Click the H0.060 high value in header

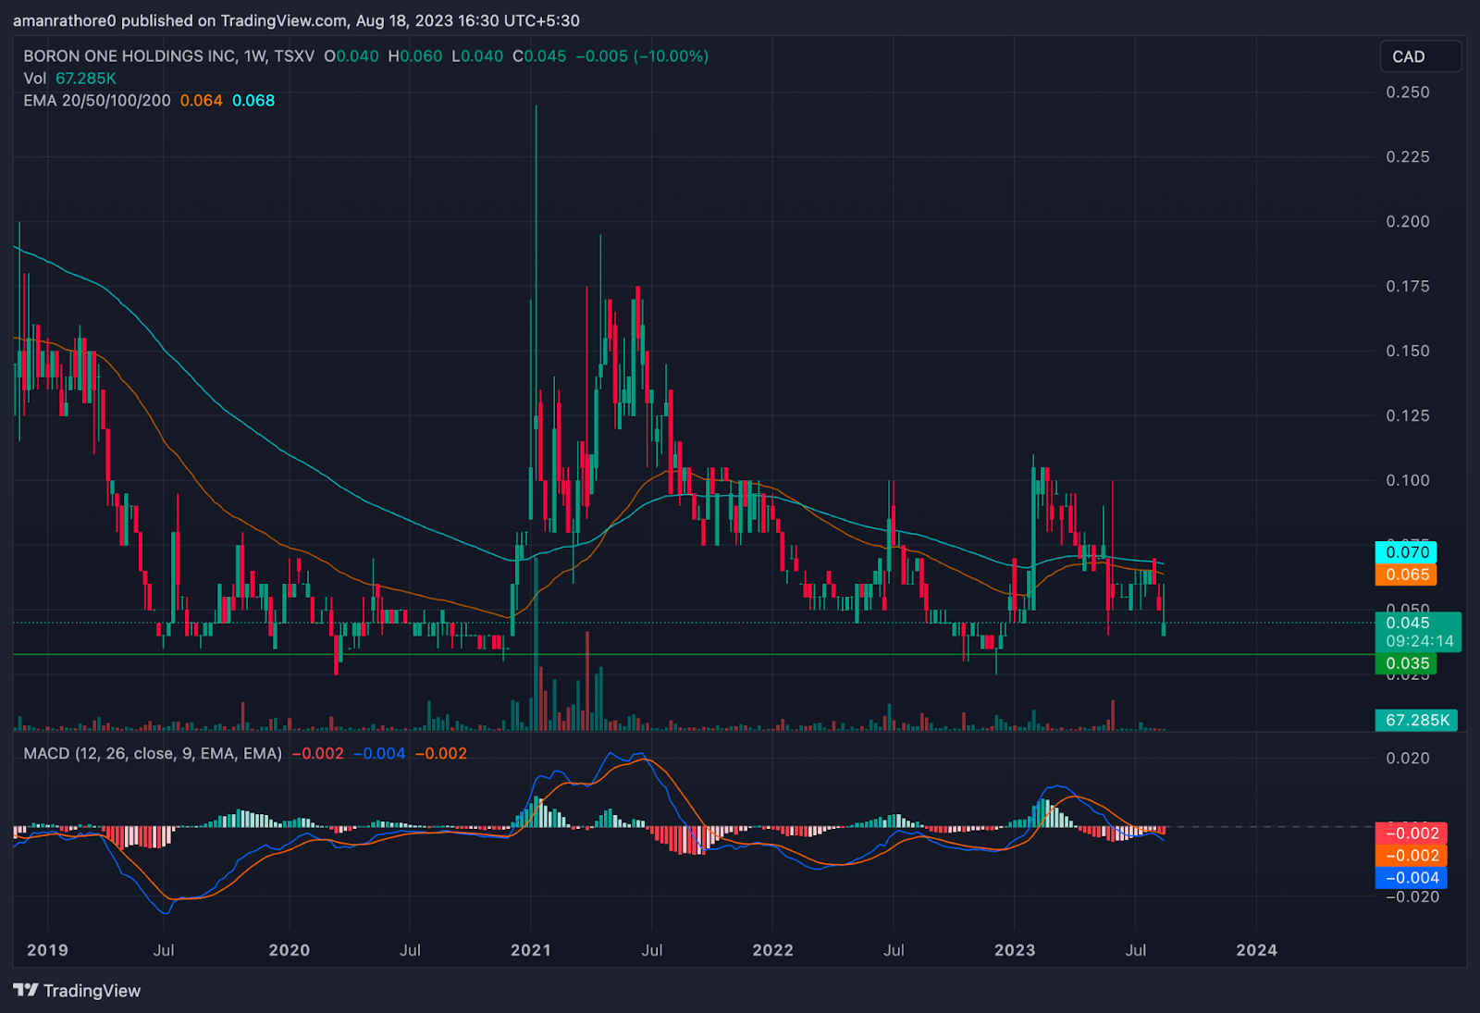[x=415, y=56]
